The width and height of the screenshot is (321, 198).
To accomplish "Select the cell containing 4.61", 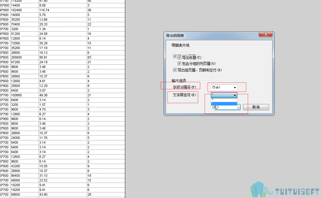I will coord(63,81).
